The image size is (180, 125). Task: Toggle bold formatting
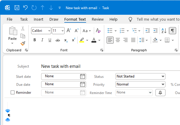point(35,40)
